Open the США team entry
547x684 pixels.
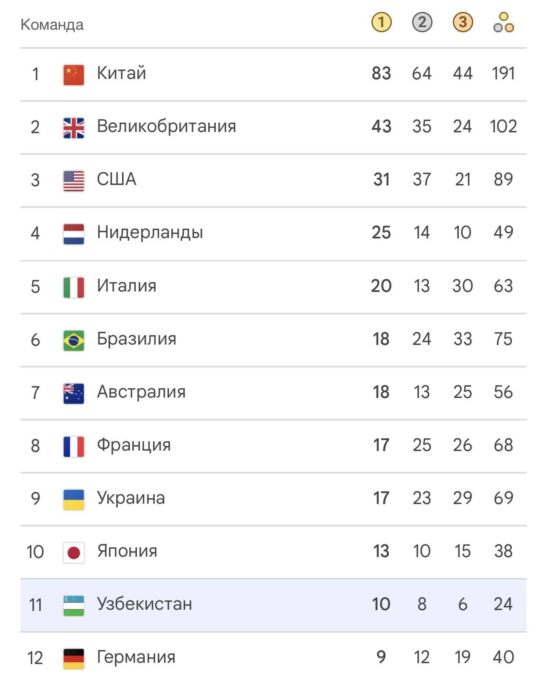[273, 180]
